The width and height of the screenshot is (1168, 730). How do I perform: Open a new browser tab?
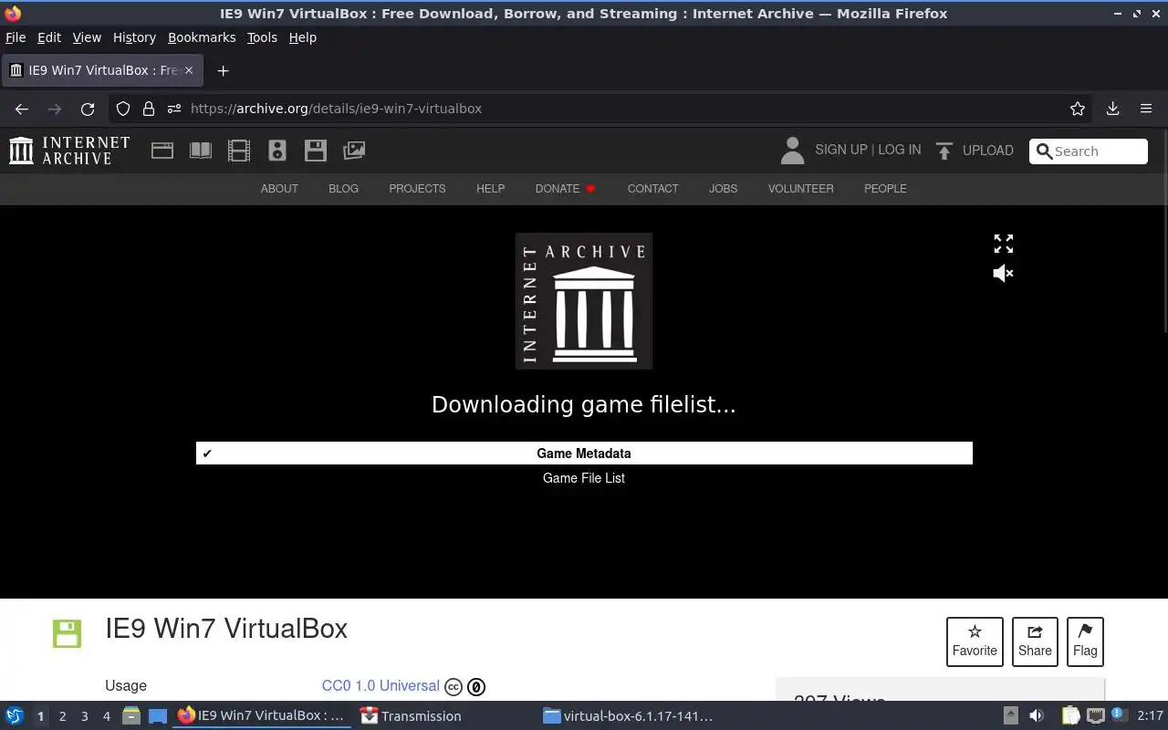pyautogui.click(x=223, y=70)
